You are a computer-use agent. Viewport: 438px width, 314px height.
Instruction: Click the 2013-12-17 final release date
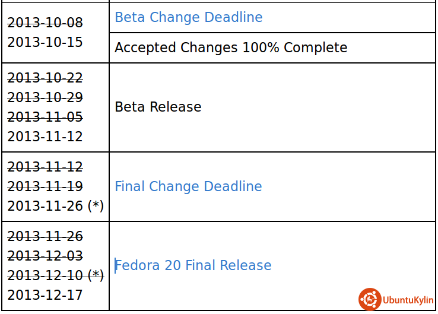45,295
